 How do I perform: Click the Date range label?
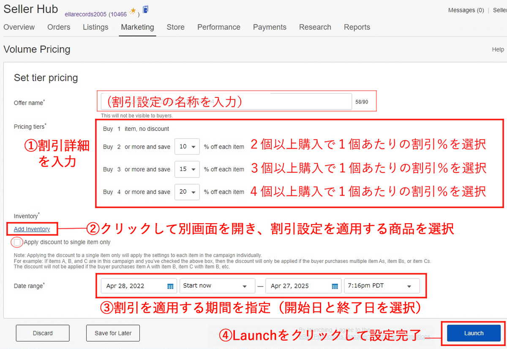29,286
